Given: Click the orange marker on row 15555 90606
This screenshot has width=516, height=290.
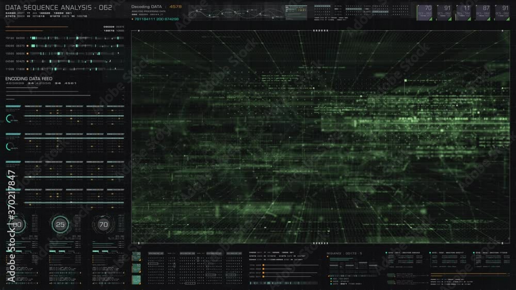Looking at the screenshot, I should [28, 54].
